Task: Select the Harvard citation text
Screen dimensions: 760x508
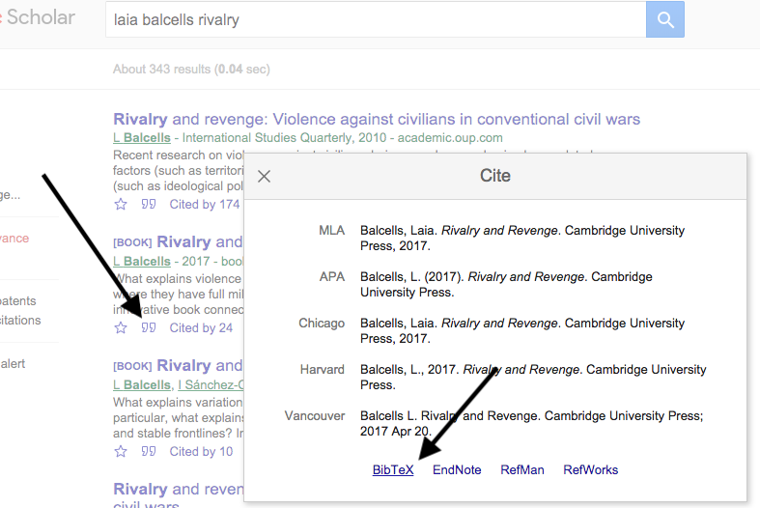Action: 533,377
